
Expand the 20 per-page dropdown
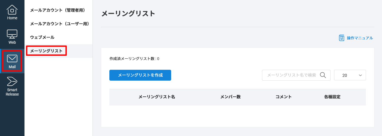350,75
